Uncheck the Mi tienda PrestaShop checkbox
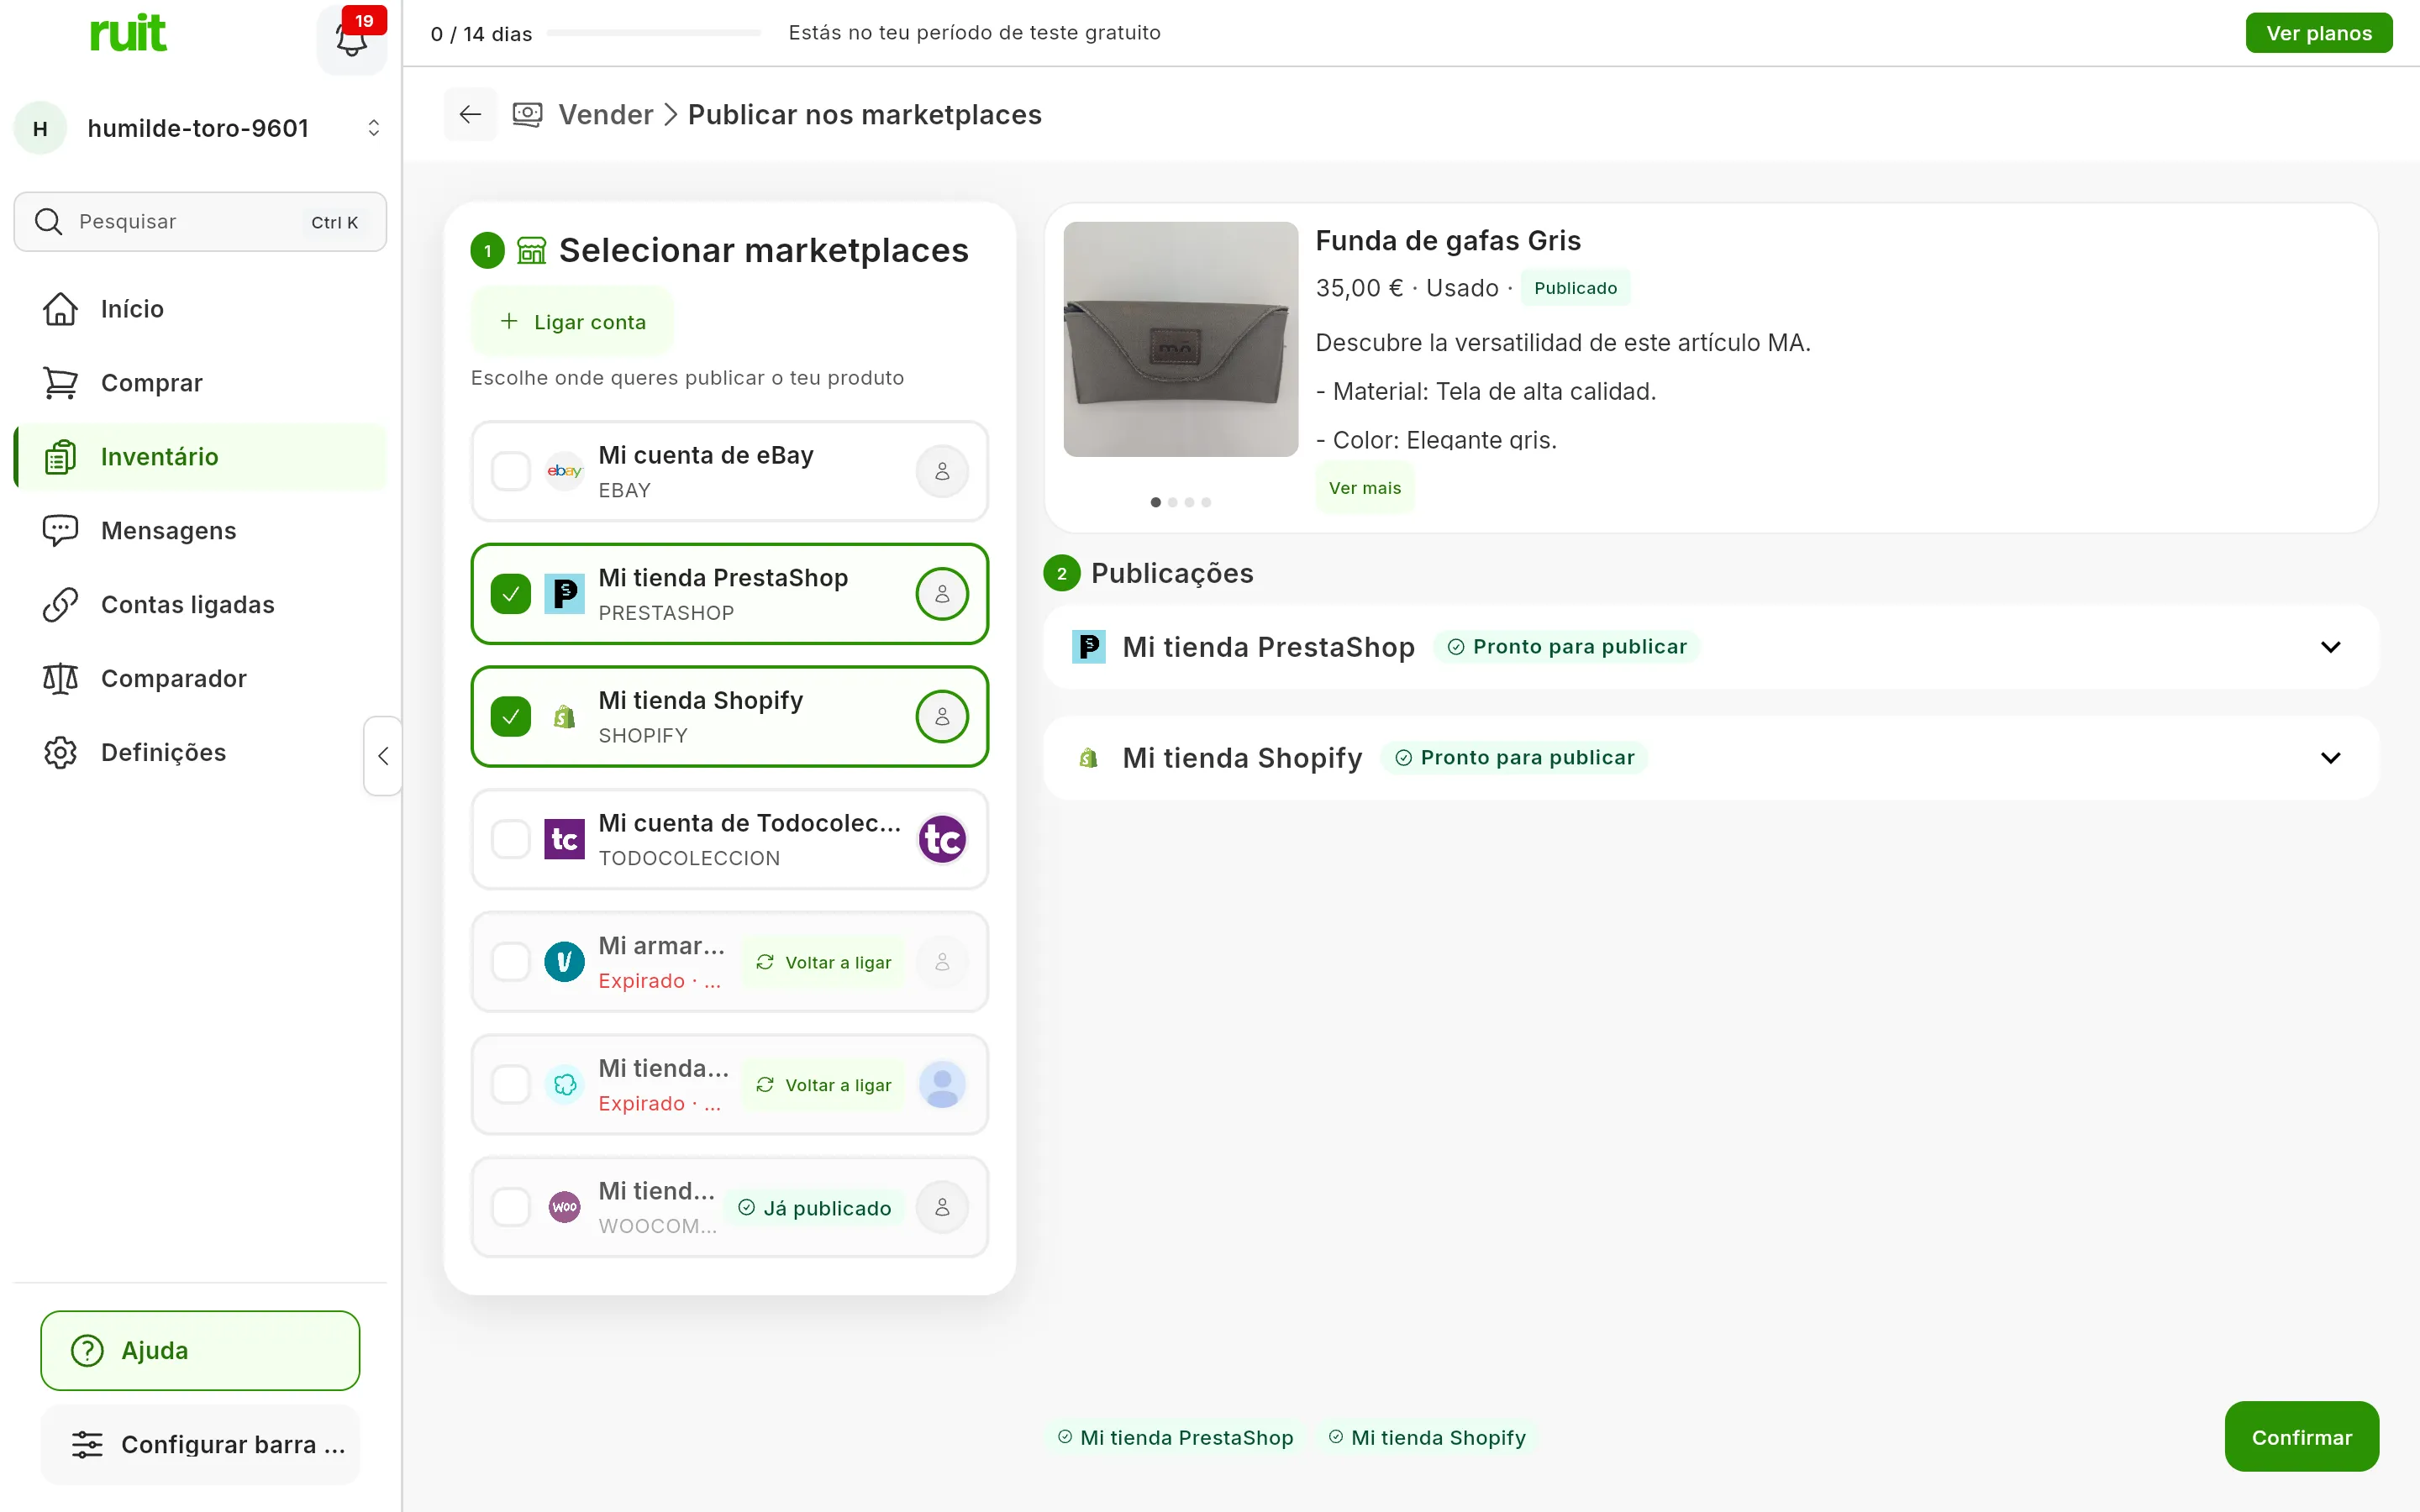The height and width of the screenshot is (1512, 2420). click(510, 594)
